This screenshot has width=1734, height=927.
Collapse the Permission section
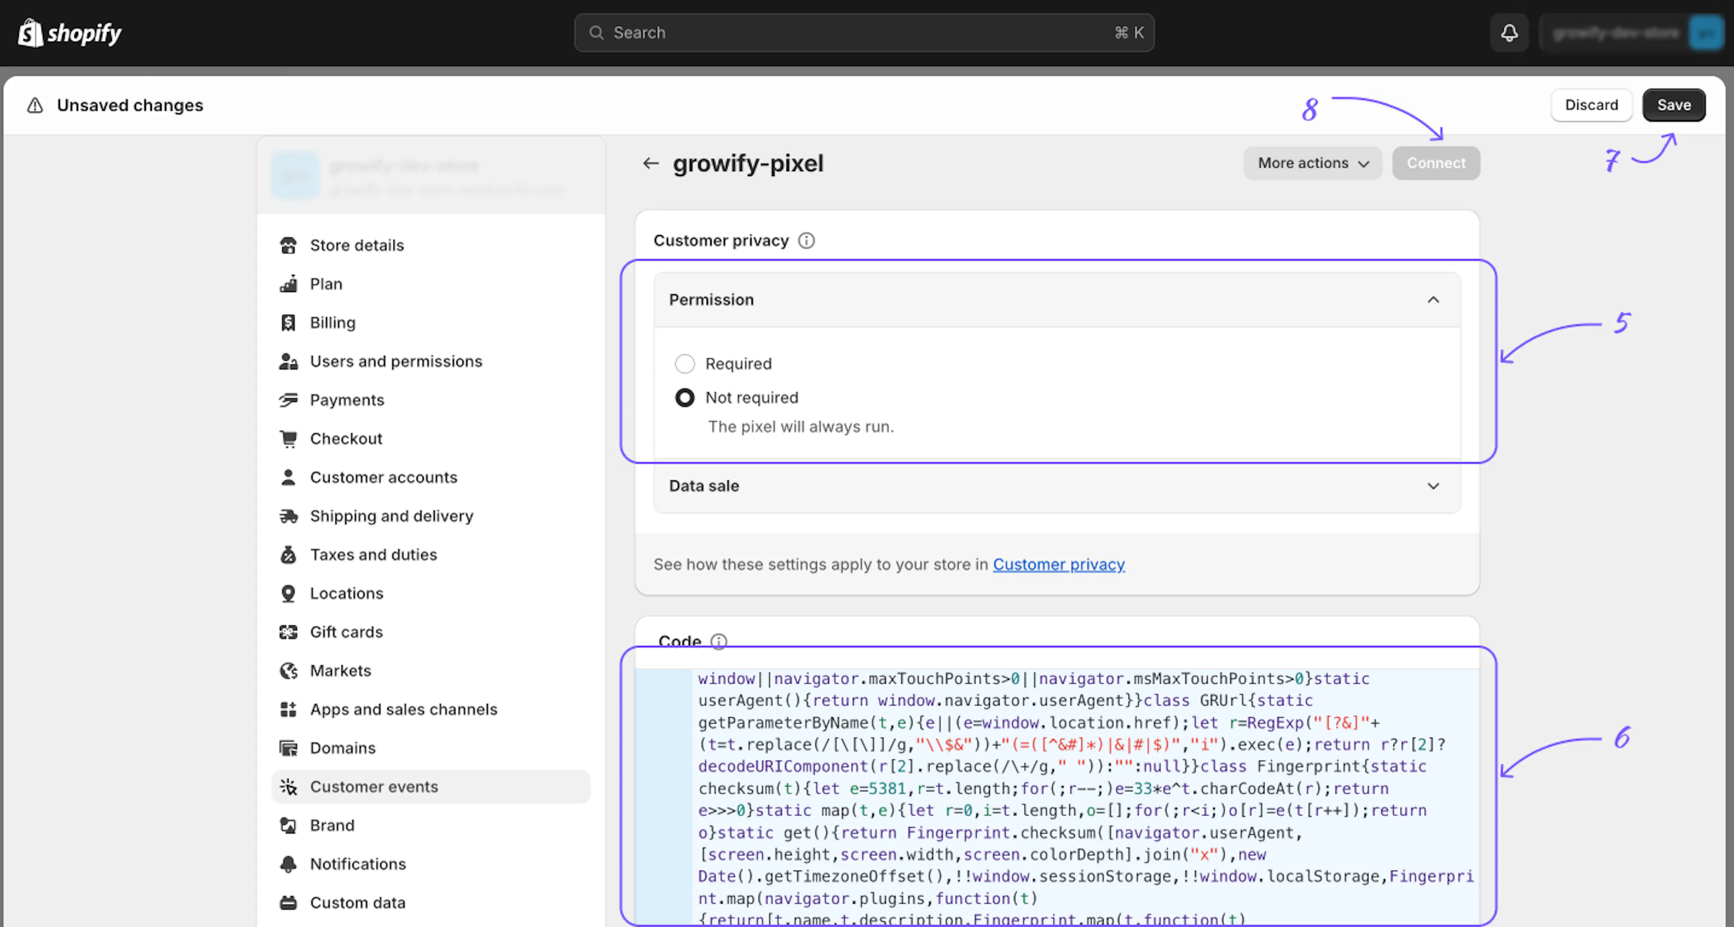click(x=1433, y=300)
